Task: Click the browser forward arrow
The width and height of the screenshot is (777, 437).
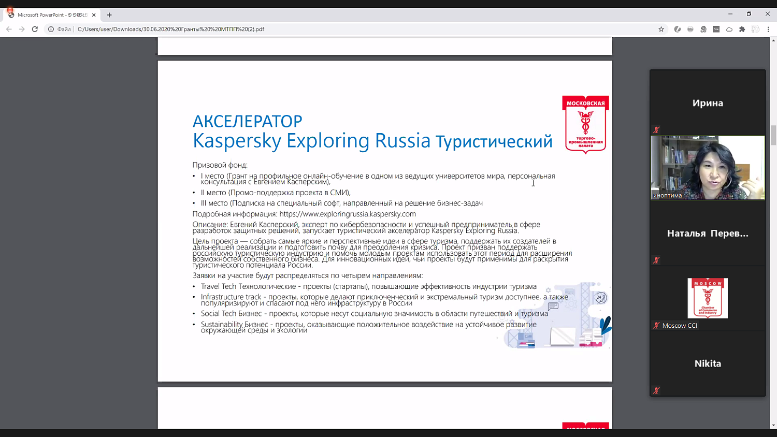Action: [x=22, y=29]
